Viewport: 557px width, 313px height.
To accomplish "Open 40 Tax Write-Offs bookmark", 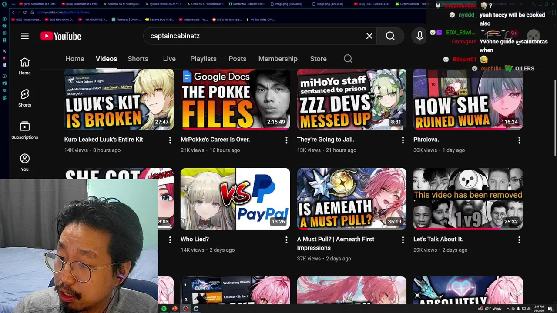I will [262, 20].
